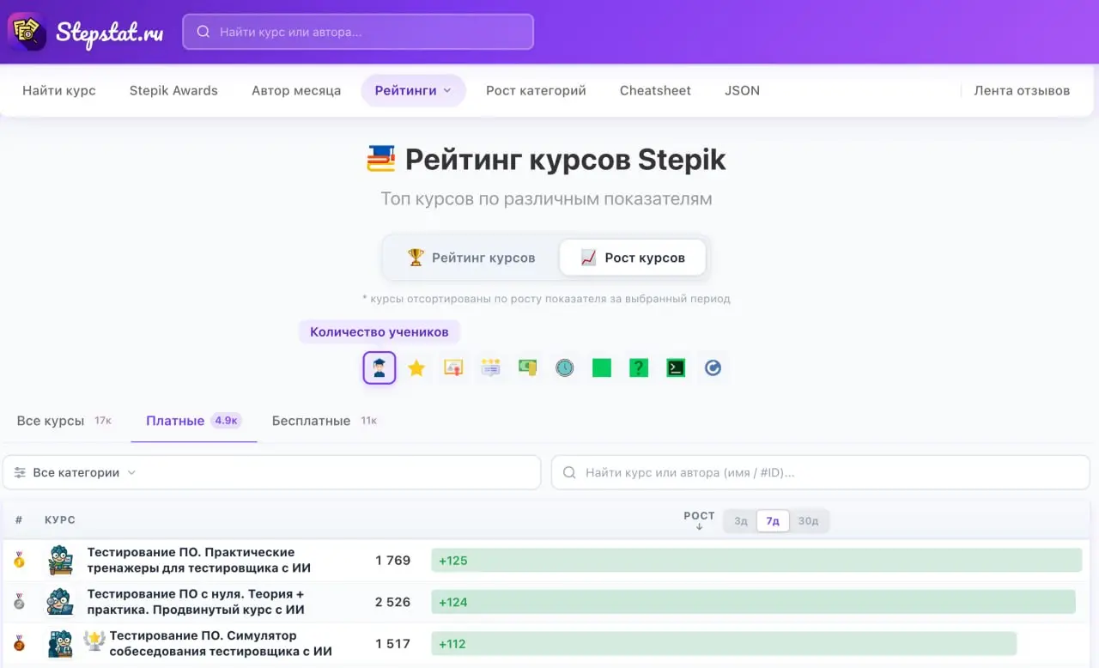Click the magnifier icon in course filter search
This screenshot has height=668, width=1099.
pyautogui.click(x=569, y=472)
